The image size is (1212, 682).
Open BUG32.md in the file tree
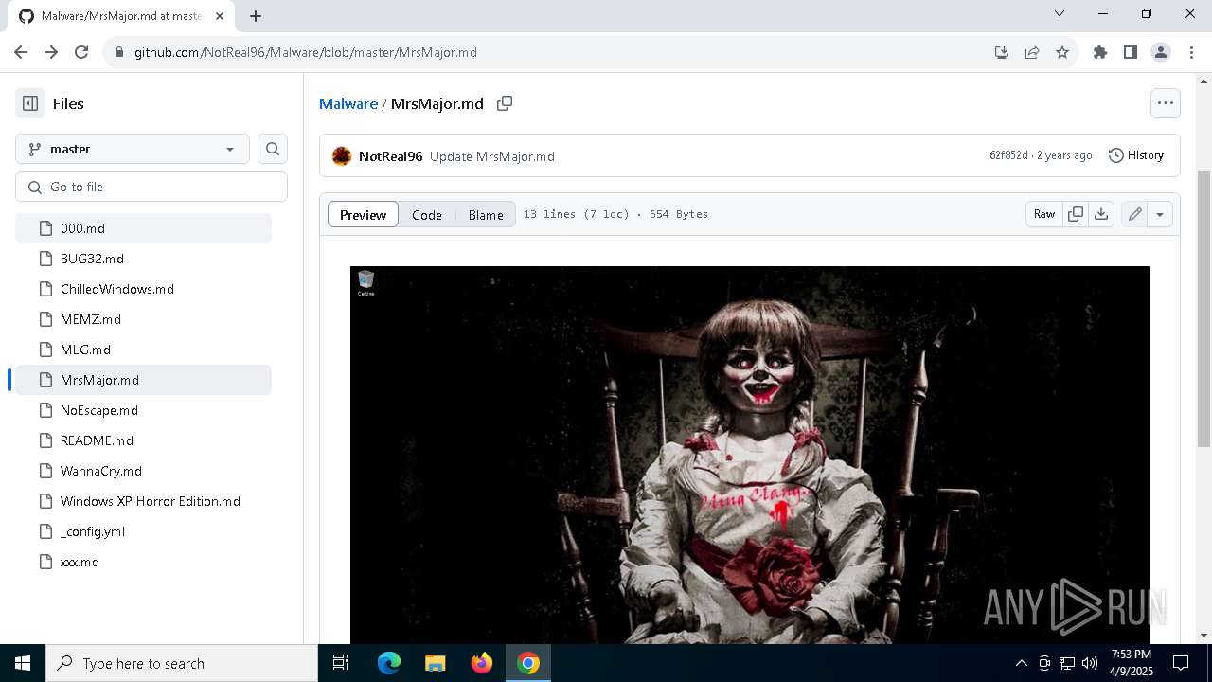[x=144, y=259]
